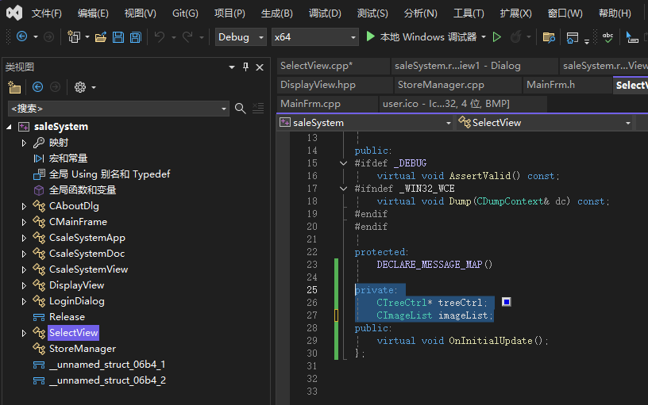Collapse the #ifndef _WIN32_WCE code region

coord(343,189)
